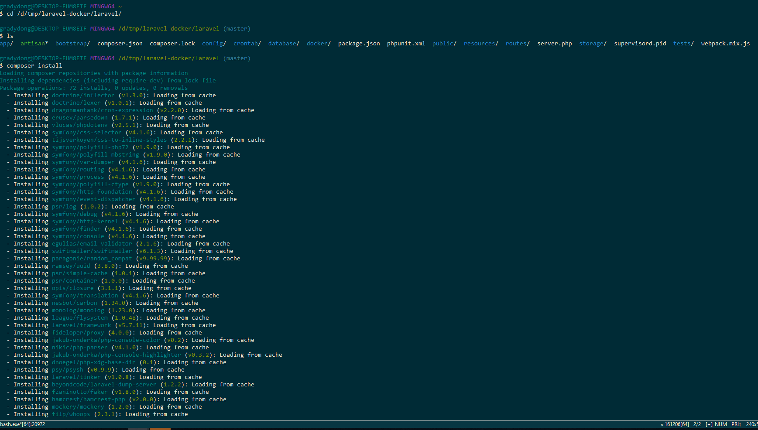This screenshot has width=758, height=430.
Task: Click package name symfony/http-kernel
Action: pyautogui.click(x=85, y=222)
